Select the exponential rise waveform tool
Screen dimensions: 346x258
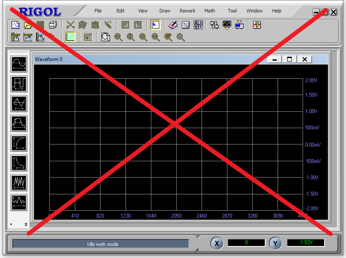(x=19, y=143)
